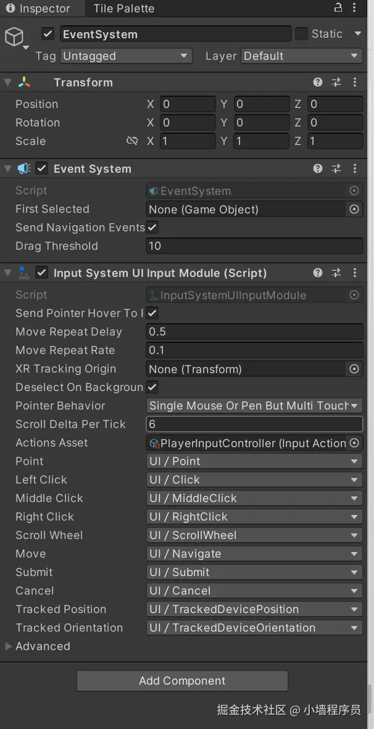Screen dimensions: 374x729
Task: Open the Tag dropdown showing Untagged
Action: point(126,56)
